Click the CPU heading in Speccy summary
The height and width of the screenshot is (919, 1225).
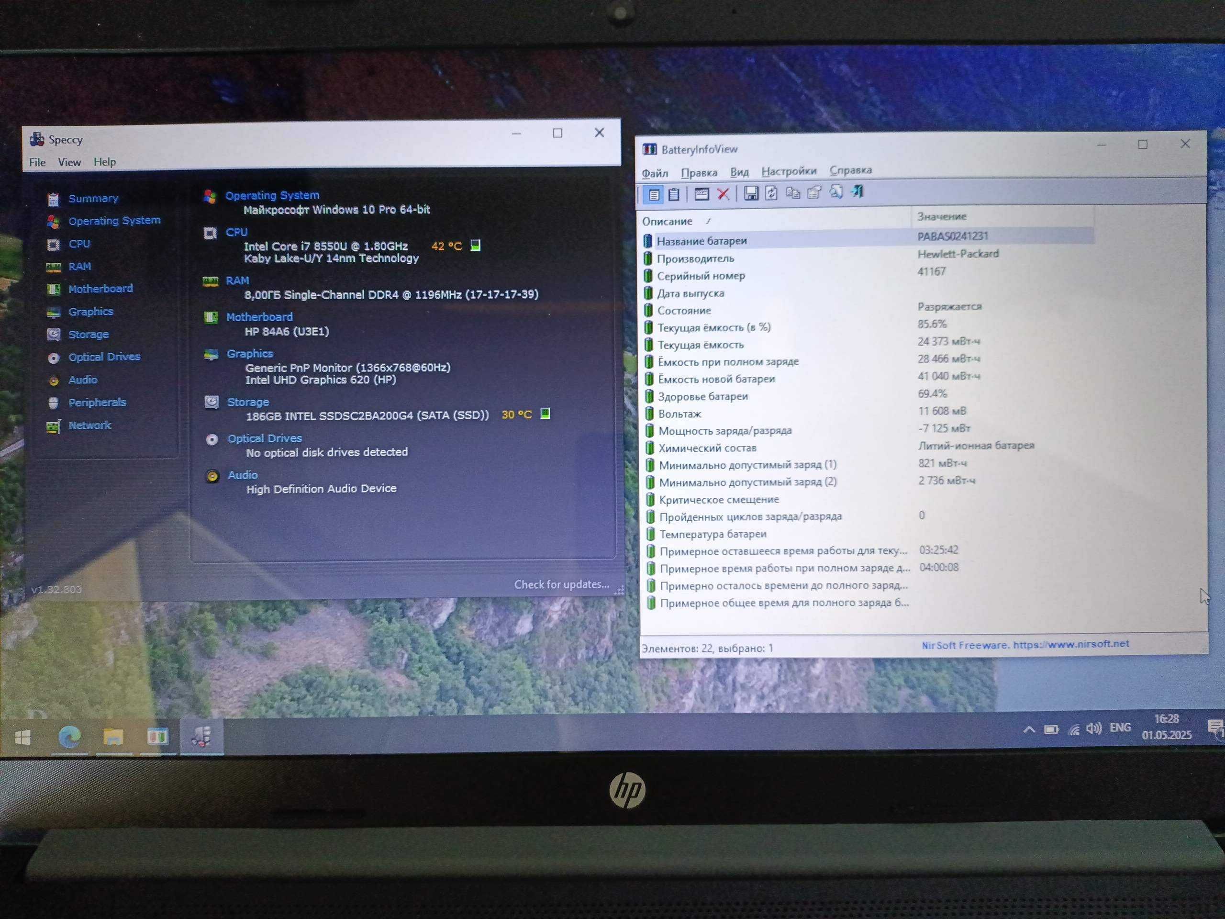(x=236, y=232)
